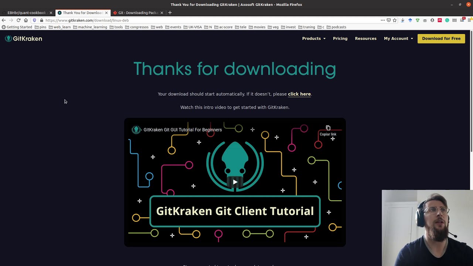Click the video channel avatar icon
Image resolution: width=473 pixels, height=266 pixels.
[136, 130]
